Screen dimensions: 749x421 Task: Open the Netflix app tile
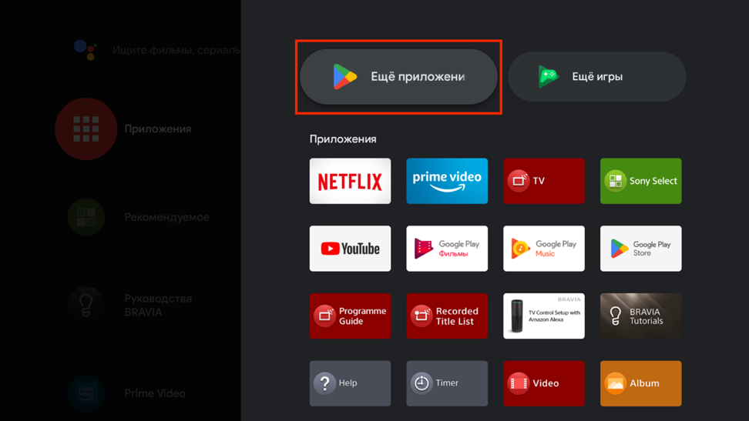[350, 181]
